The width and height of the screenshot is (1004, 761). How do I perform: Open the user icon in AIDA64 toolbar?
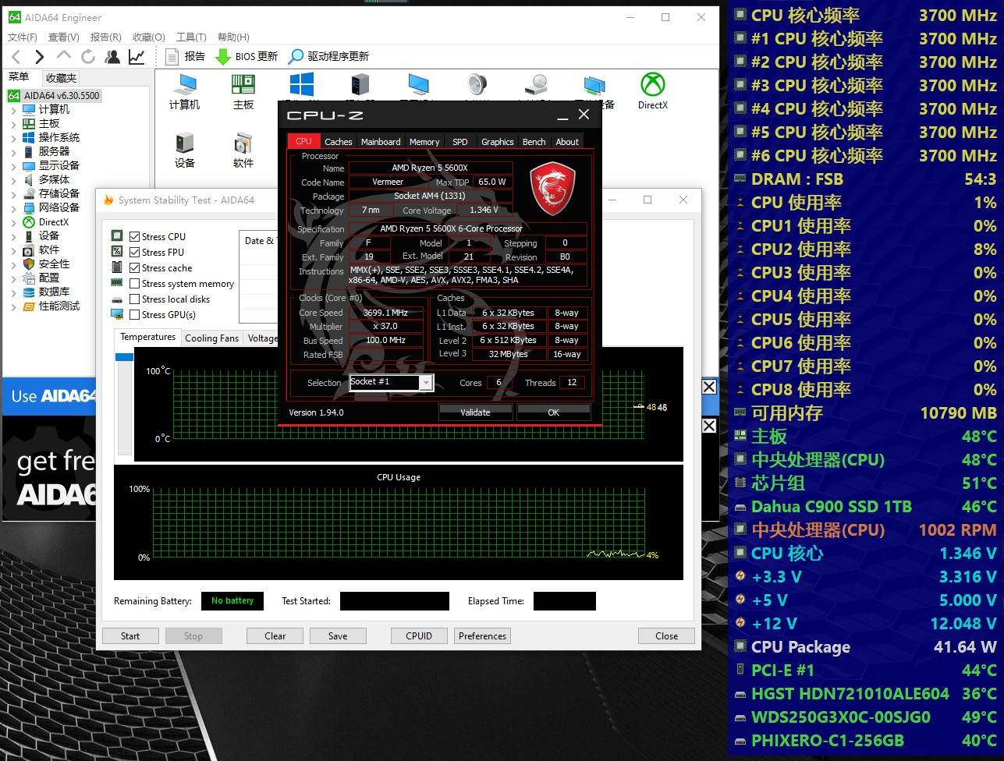112,56
